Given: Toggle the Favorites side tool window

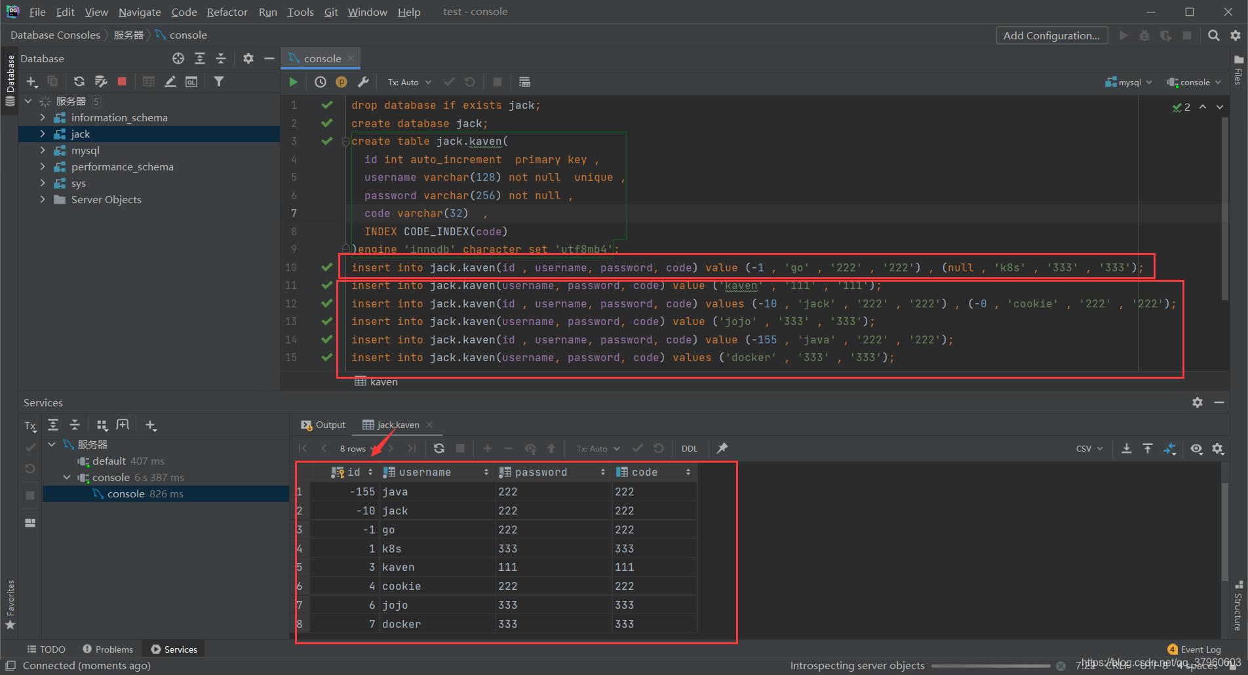Looking at the screenshot, I should click(x=10, y=604).
